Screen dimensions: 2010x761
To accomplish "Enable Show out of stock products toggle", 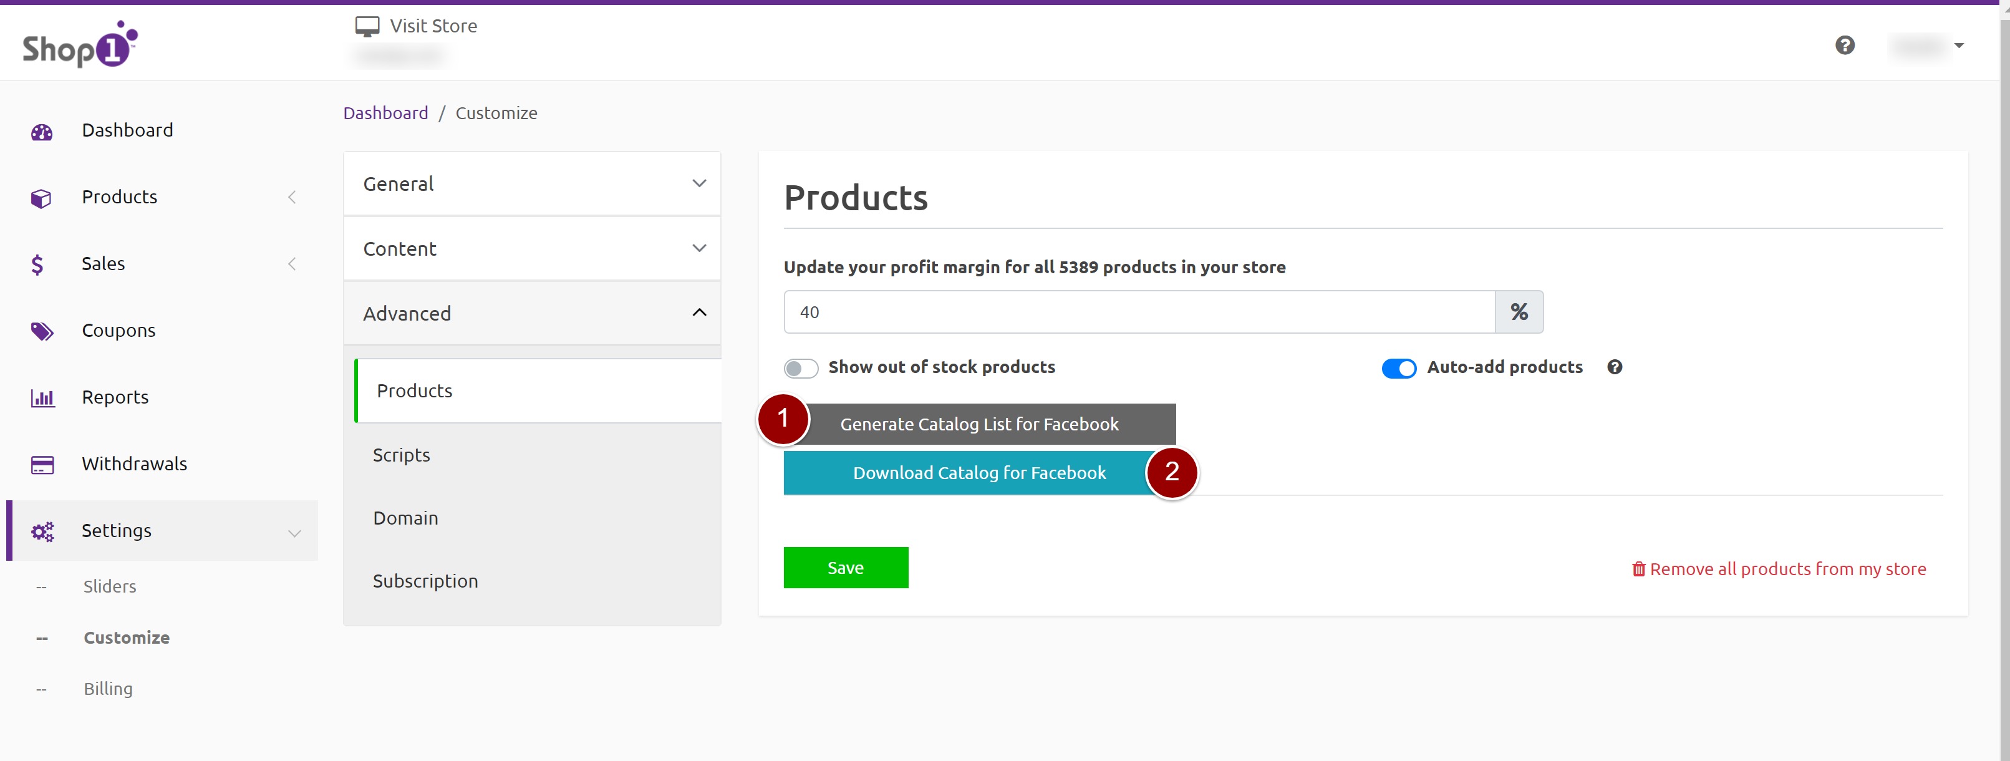I will coord(801,367).
